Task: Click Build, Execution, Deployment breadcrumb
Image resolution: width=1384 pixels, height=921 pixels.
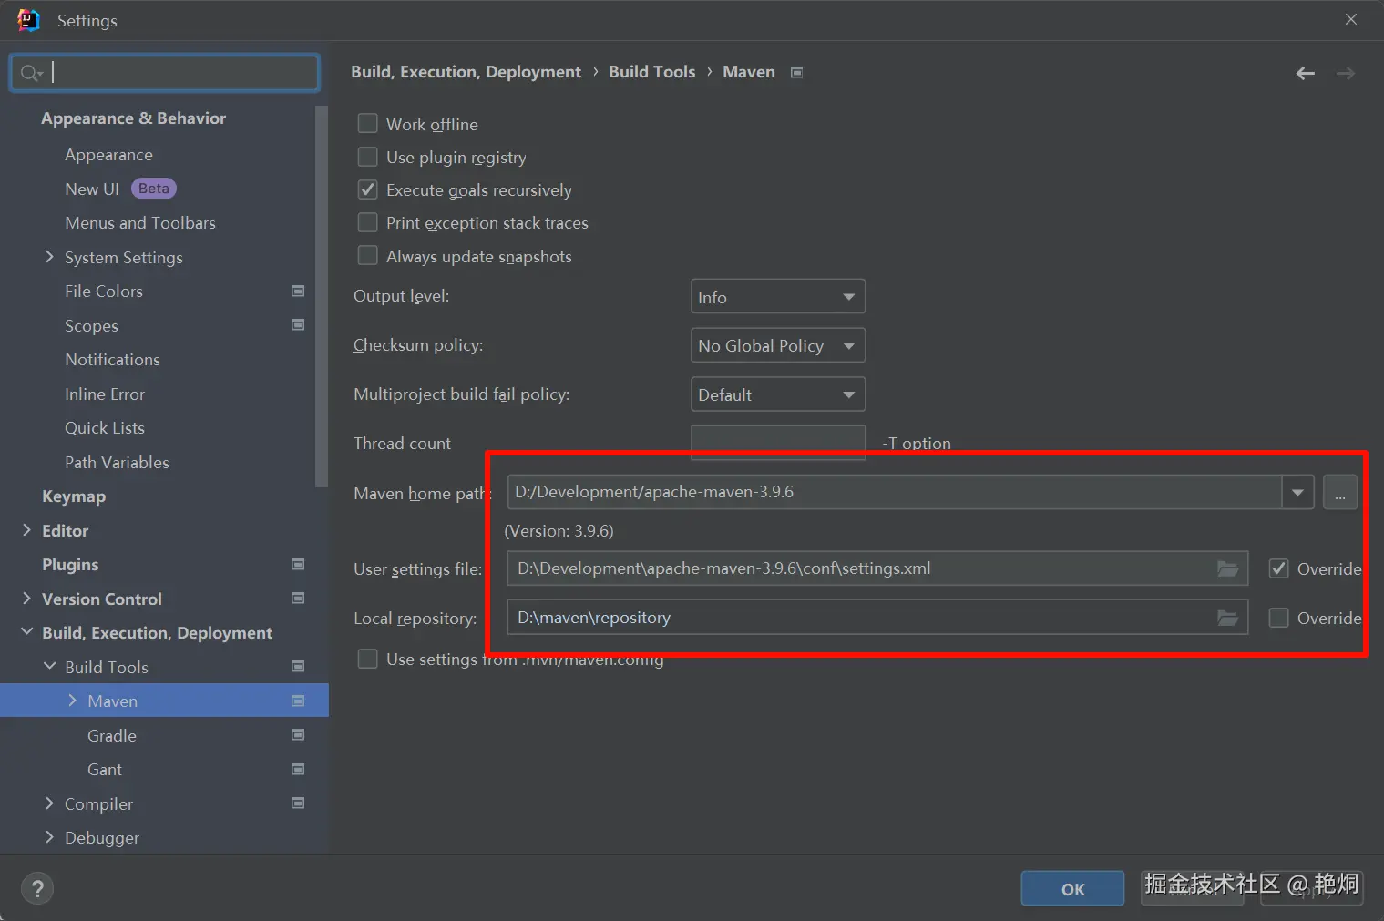Action: (466, 72)
